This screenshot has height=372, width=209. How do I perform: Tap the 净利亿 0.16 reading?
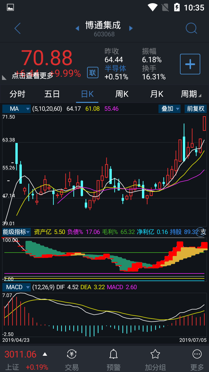(x=152, y=232)
